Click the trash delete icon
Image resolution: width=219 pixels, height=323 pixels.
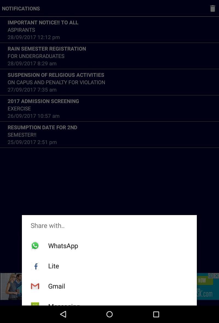coord(212,8)
